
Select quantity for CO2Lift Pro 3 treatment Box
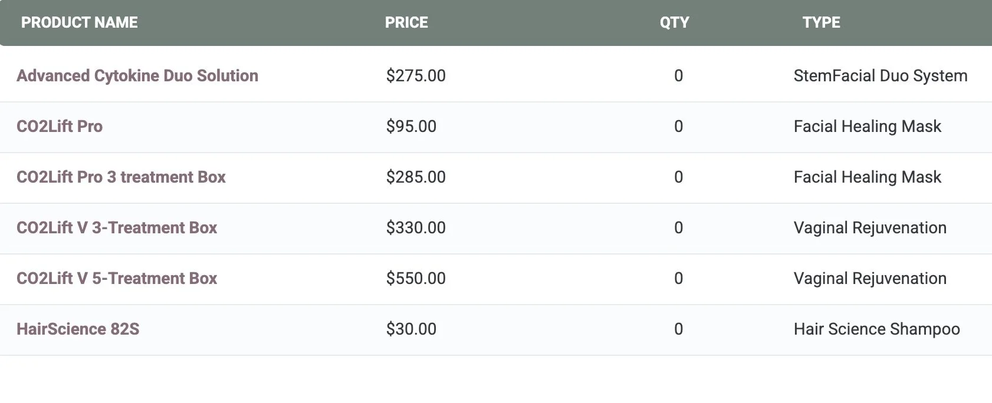(x=678, y=177)
